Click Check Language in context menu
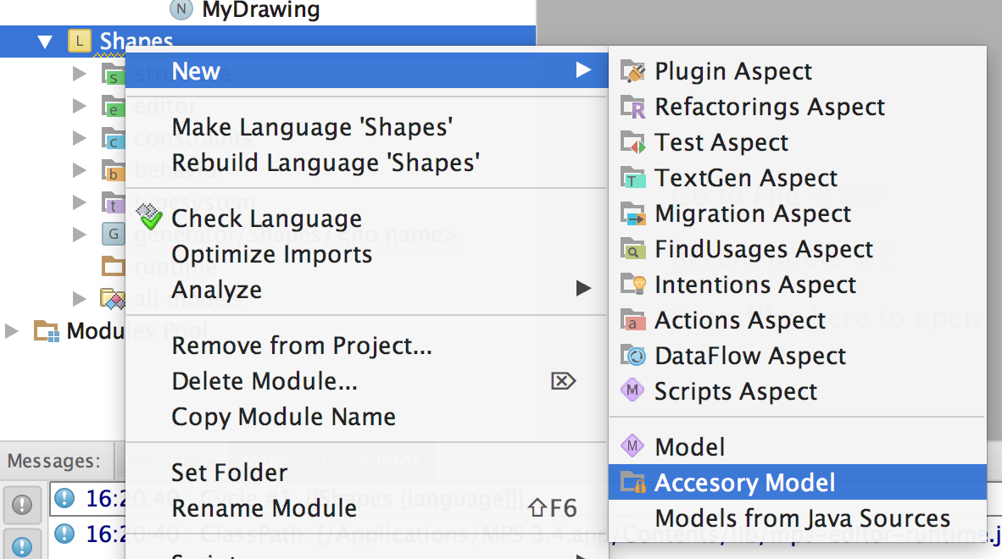 (x=266, y=219)
